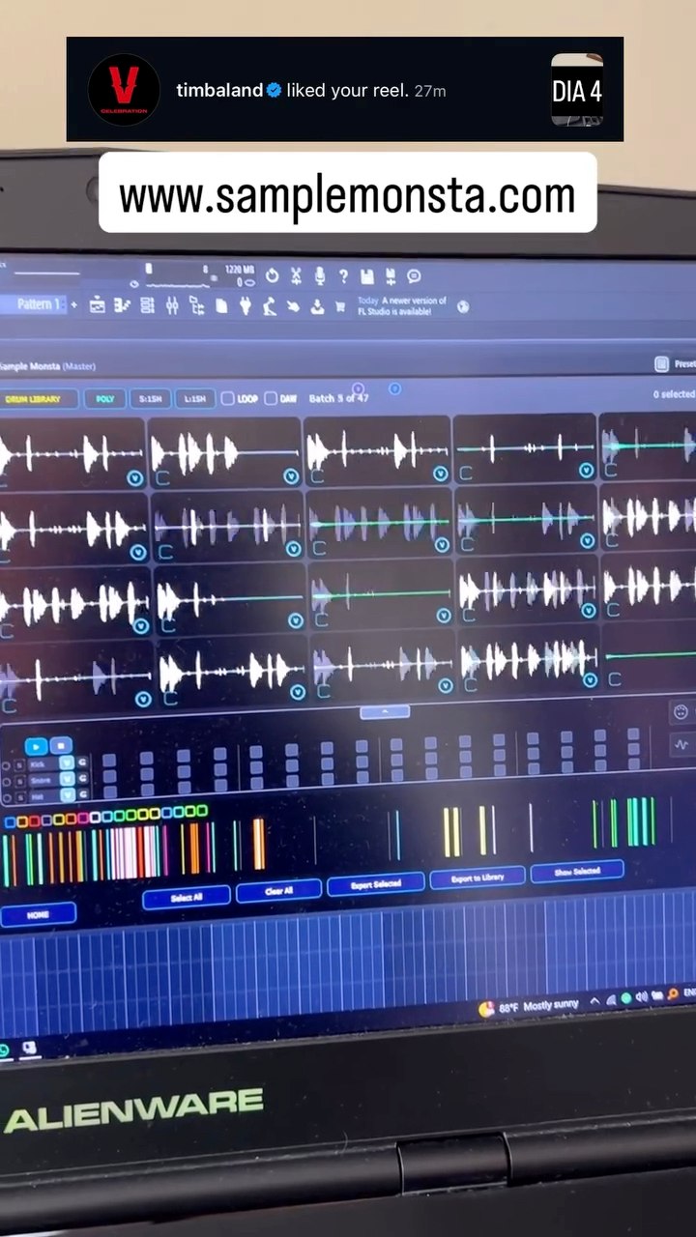Pick the first blue color swatch

pos(10,822)
